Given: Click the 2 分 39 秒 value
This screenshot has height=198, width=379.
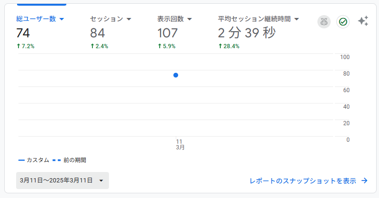Looking at the screenshot, I should (x=246, y=33).
